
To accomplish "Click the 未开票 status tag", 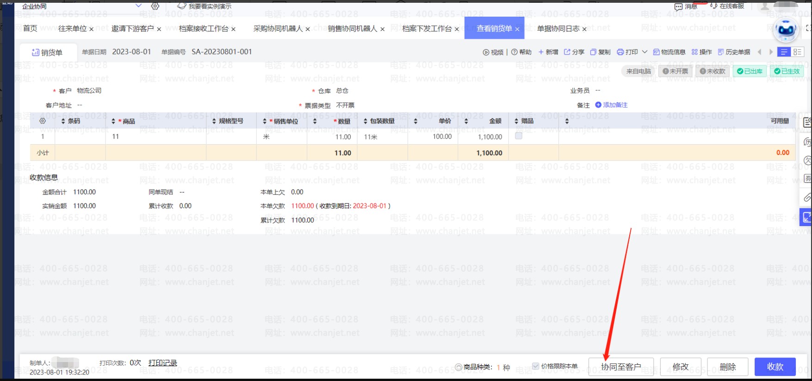I will pyautogui.click(x=675, y=71).
